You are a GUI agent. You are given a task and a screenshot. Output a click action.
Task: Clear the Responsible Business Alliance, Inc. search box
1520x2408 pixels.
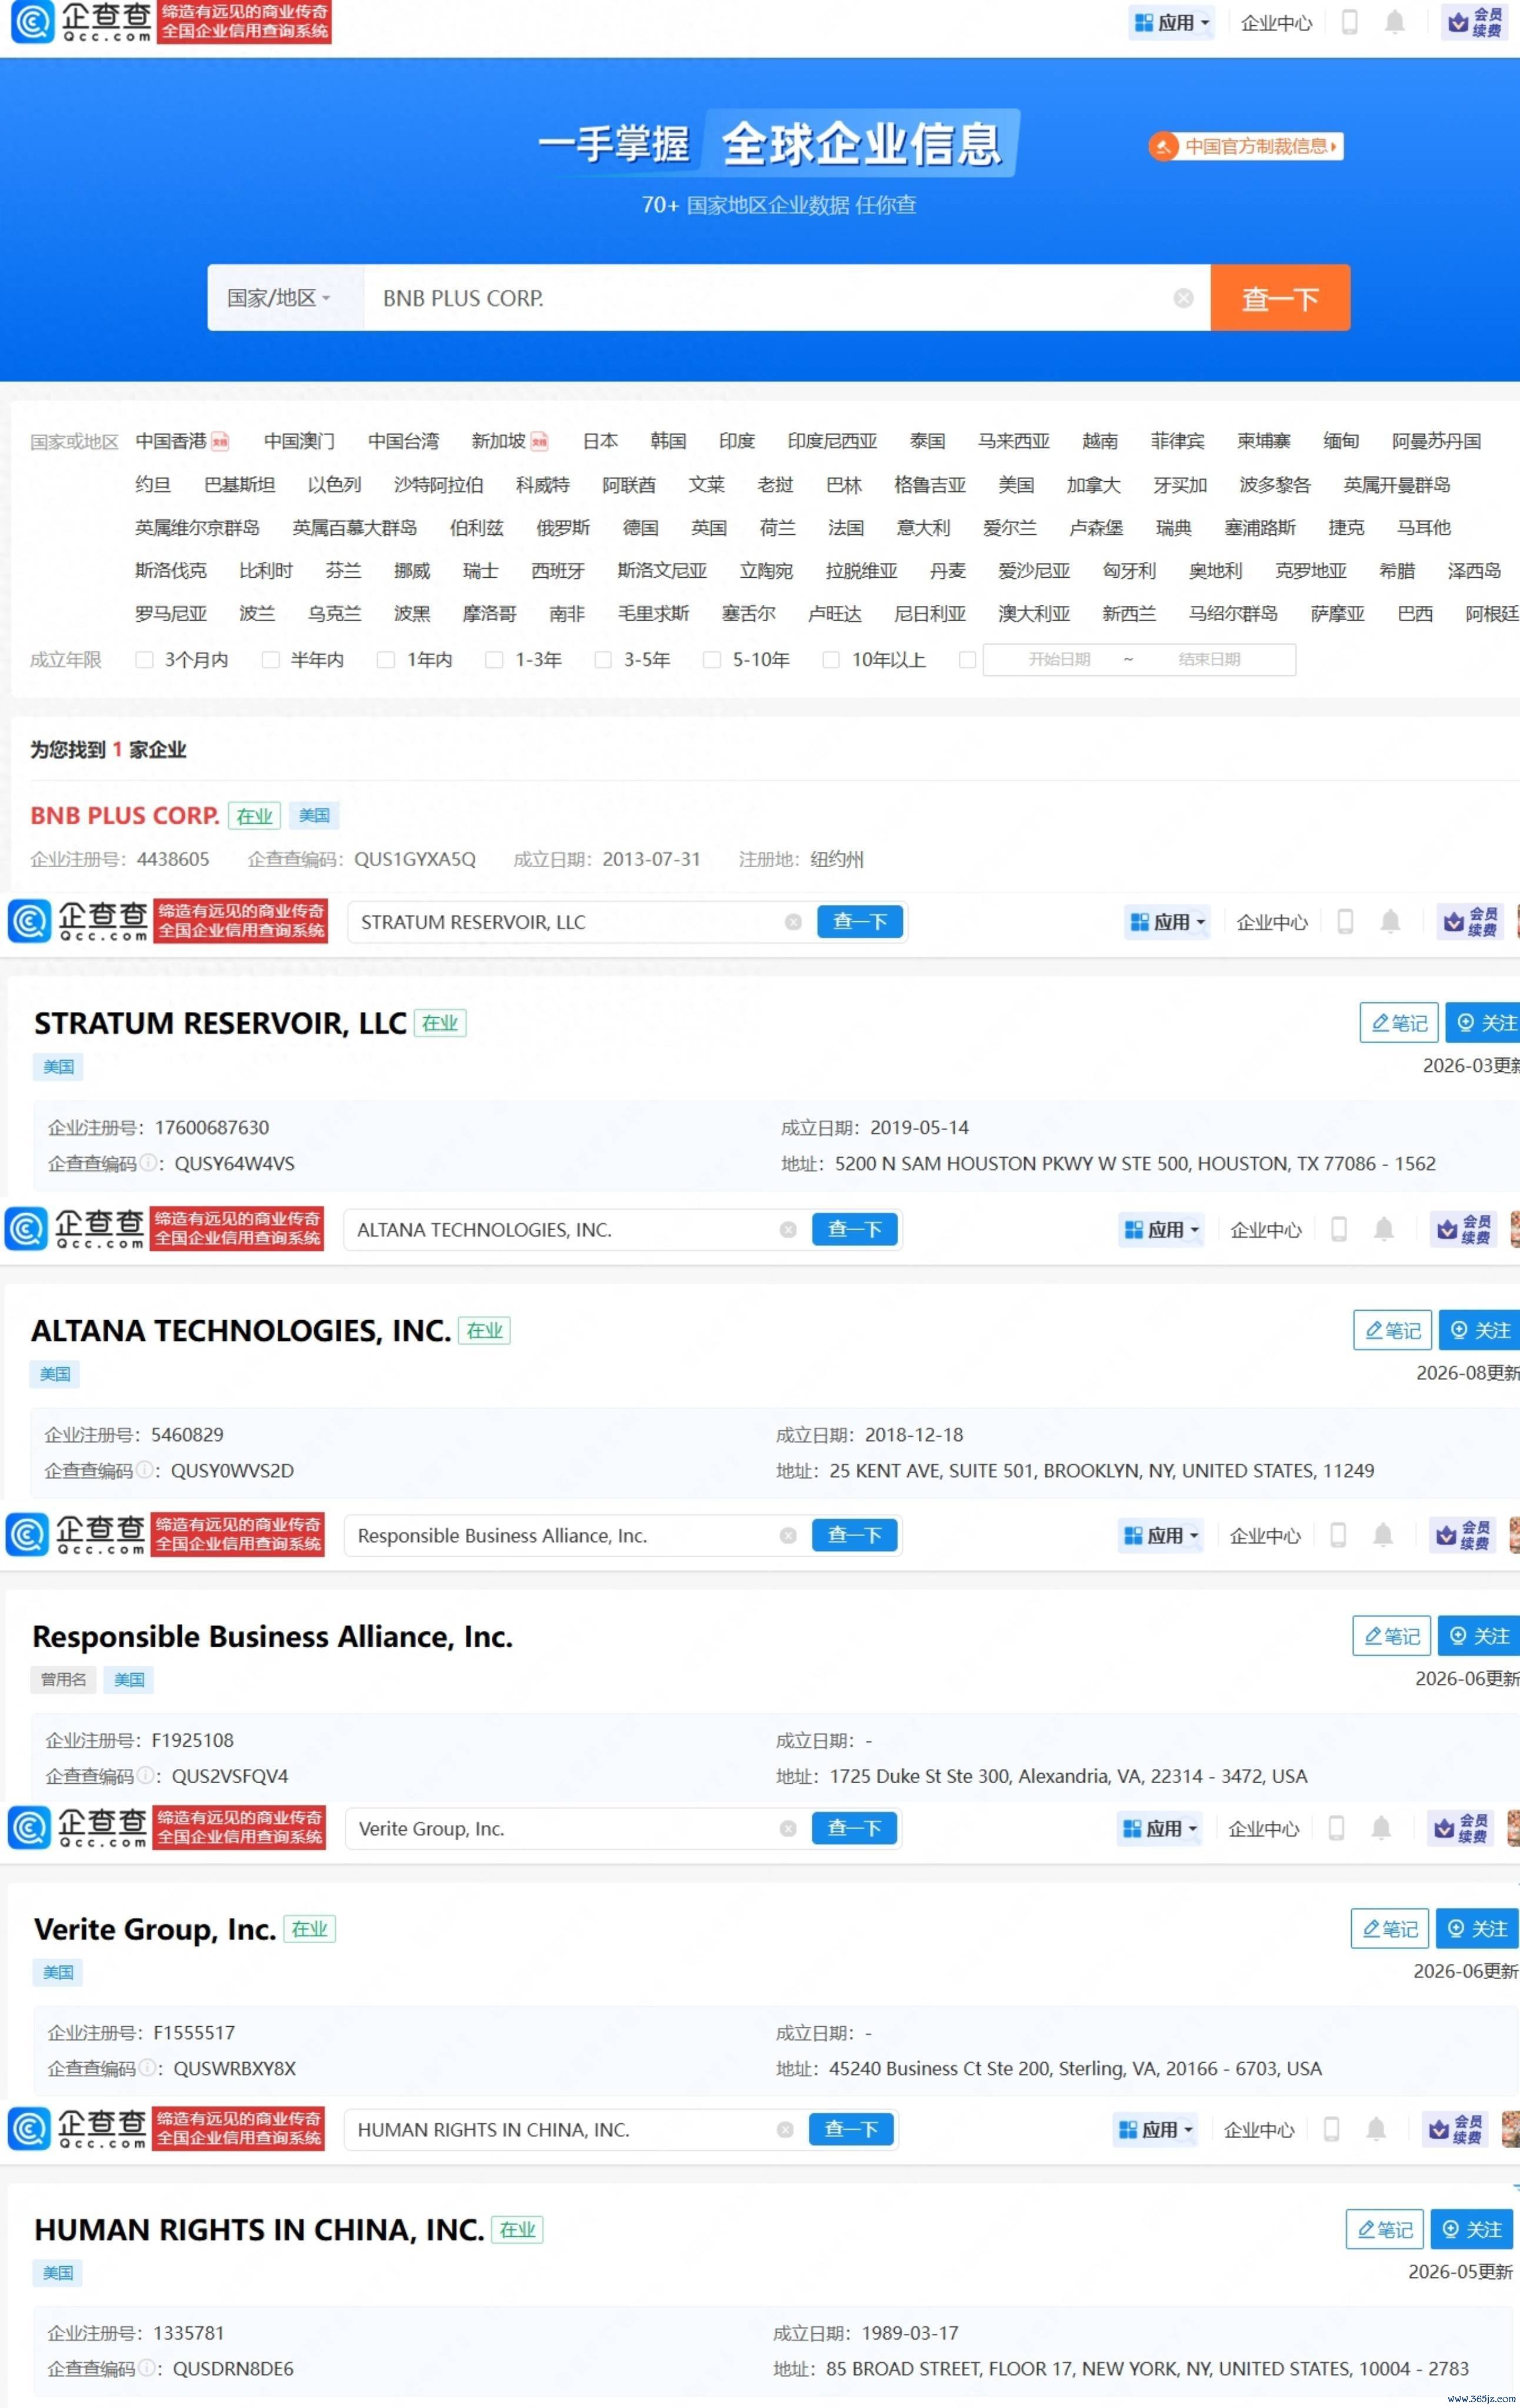click(788, 1535)
